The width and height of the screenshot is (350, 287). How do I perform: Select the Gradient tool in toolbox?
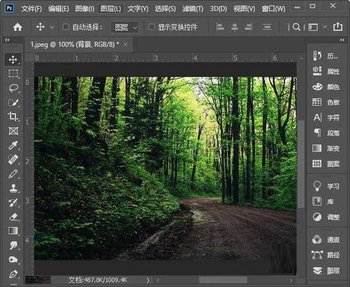[13, 231]
